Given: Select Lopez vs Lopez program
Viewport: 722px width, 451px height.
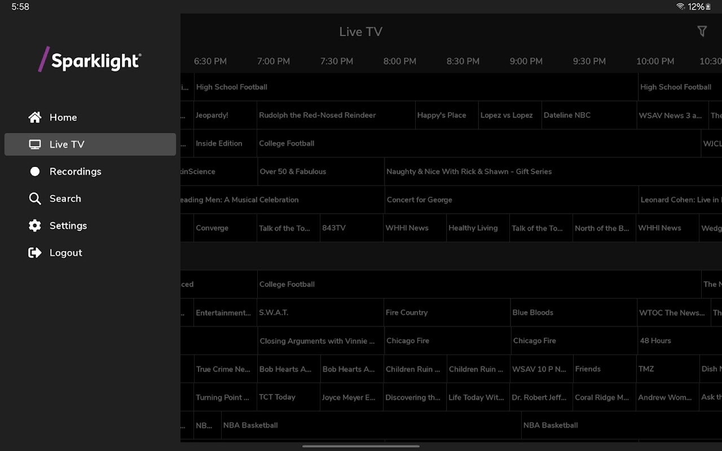Looking at the screenshot, I should (510, 115).
